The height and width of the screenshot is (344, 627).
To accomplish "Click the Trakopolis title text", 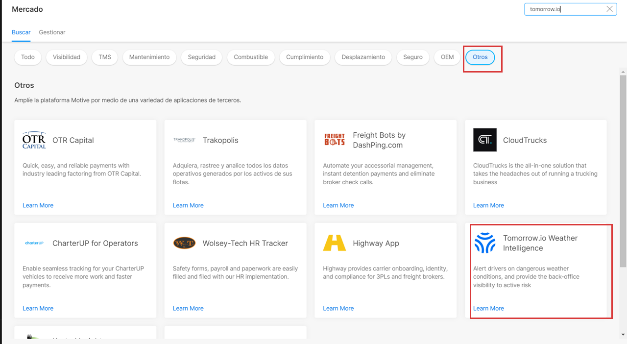I will pos(220,140).
